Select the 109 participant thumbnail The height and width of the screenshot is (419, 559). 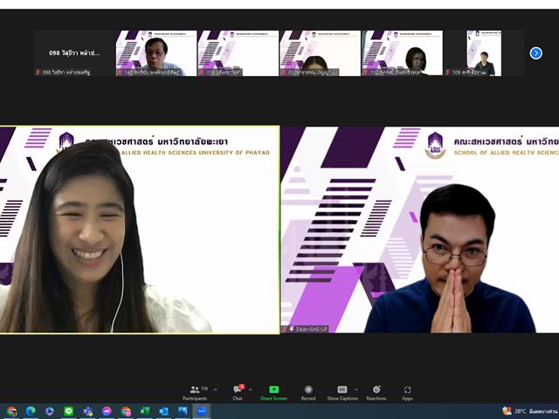pyautogui.click(x=484, y=53)
